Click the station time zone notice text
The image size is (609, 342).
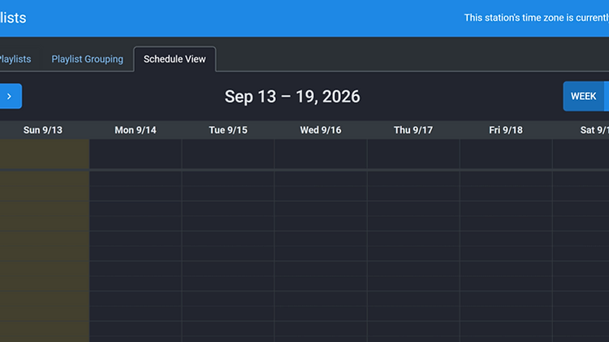[x=537, y=18]
